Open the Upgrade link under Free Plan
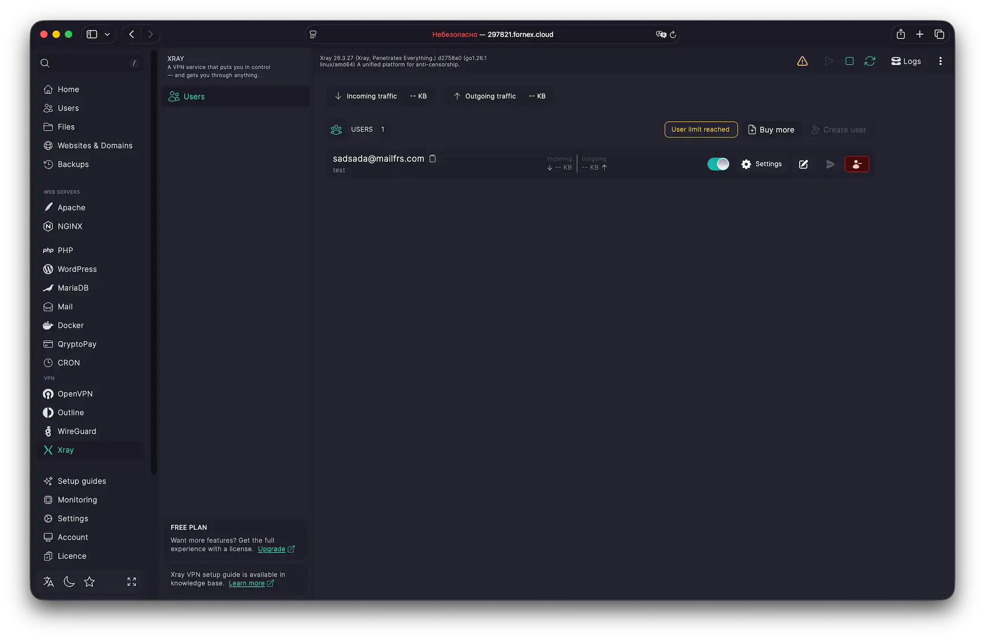 (x=272, y=549)
